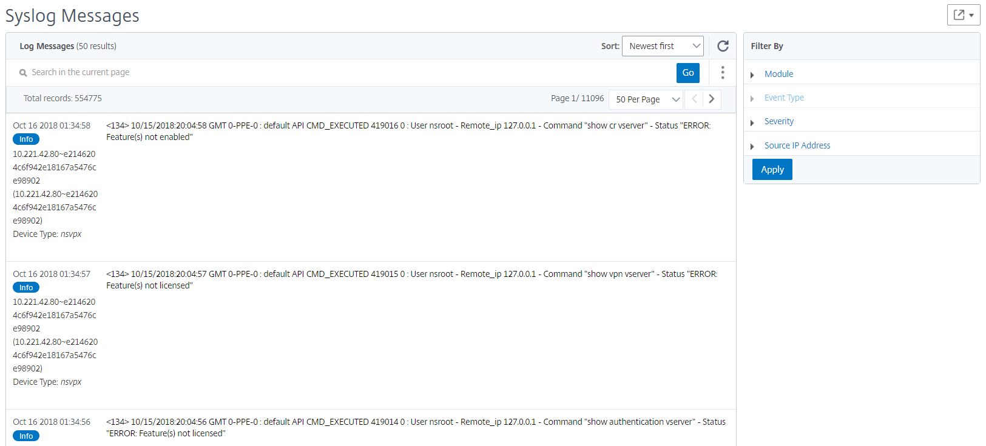Click the Page 1/ 11096 indicator

tap(577, 98)
